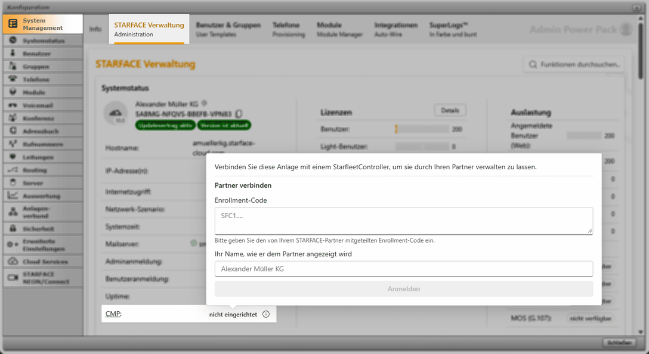Viewport: 649px width, 354px height.
Task: Copy the license key via clipboard icon
Action: click(239, 113)
